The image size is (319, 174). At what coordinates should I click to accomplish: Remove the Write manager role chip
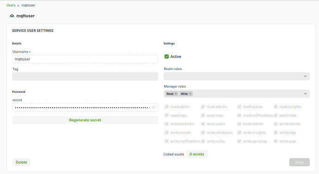click(190, 94)
